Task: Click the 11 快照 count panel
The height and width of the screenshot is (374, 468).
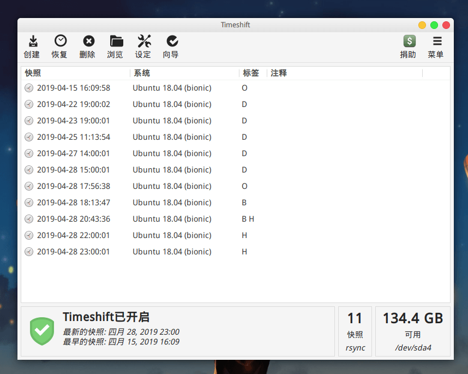Action: point(355,331)
